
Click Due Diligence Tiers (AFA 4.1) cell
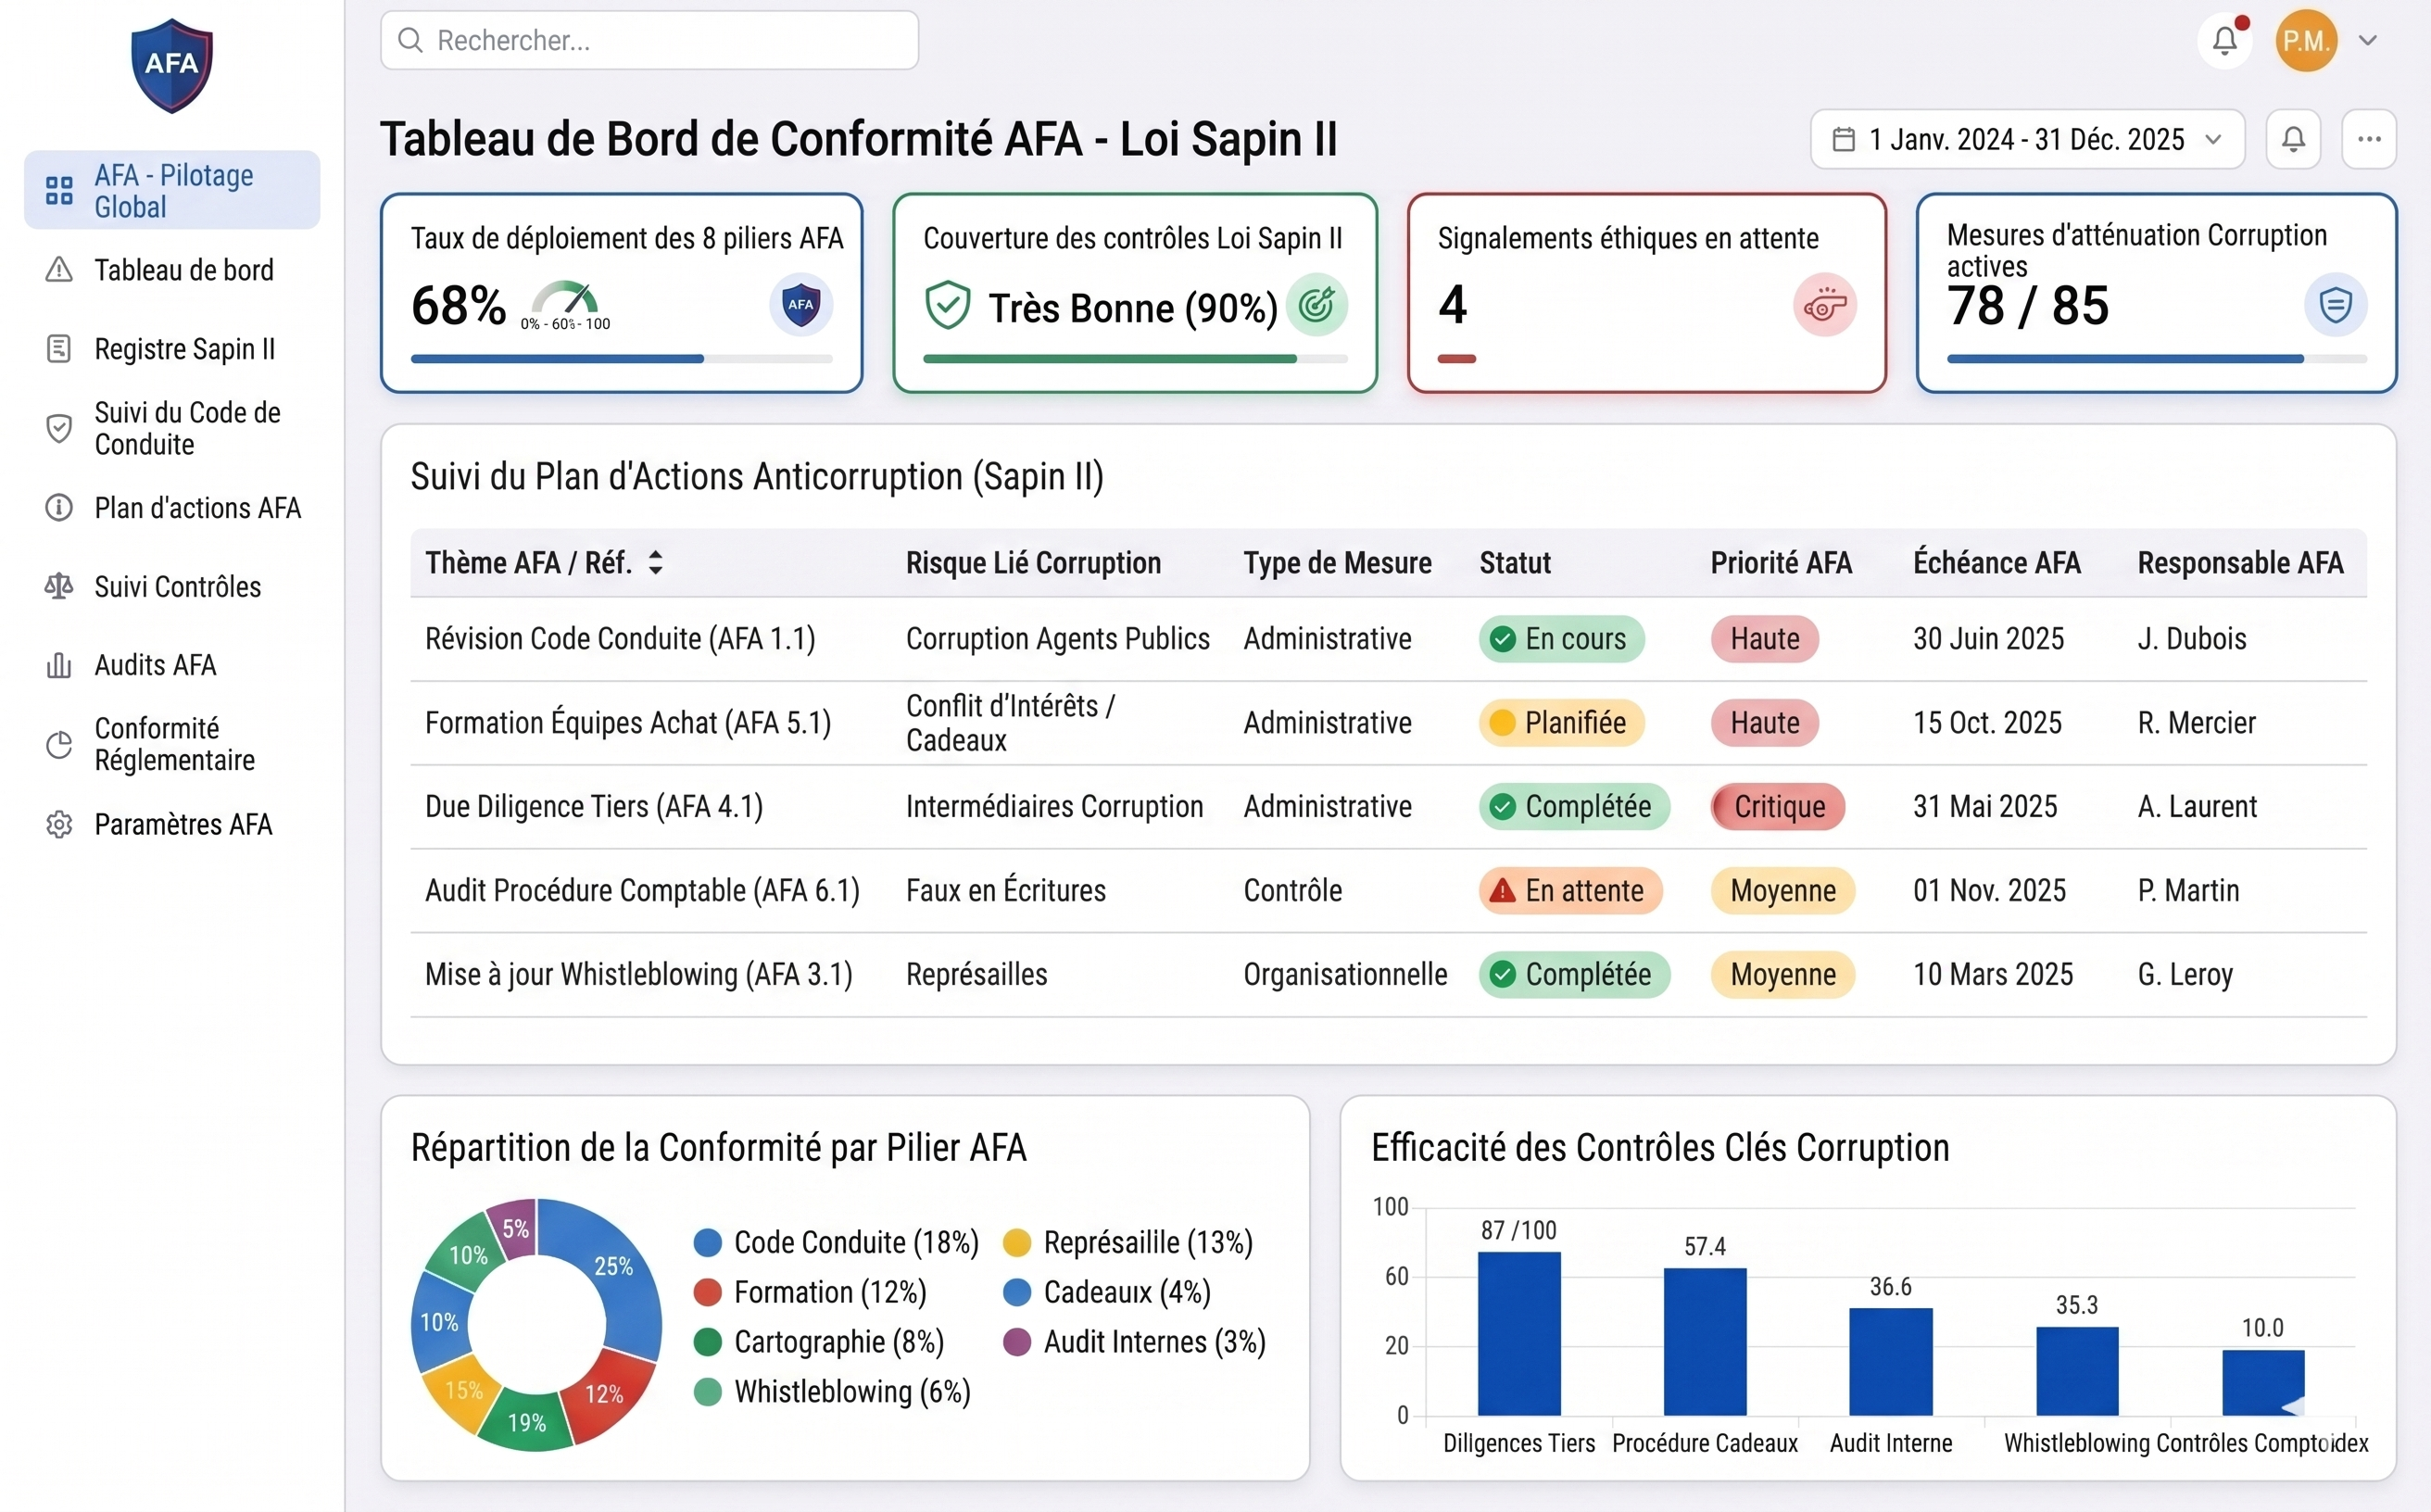pos(594,807)
